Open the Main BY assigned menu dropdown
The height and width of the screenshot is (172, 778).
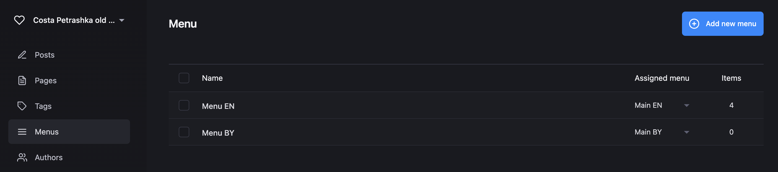(x=686, y=132)
